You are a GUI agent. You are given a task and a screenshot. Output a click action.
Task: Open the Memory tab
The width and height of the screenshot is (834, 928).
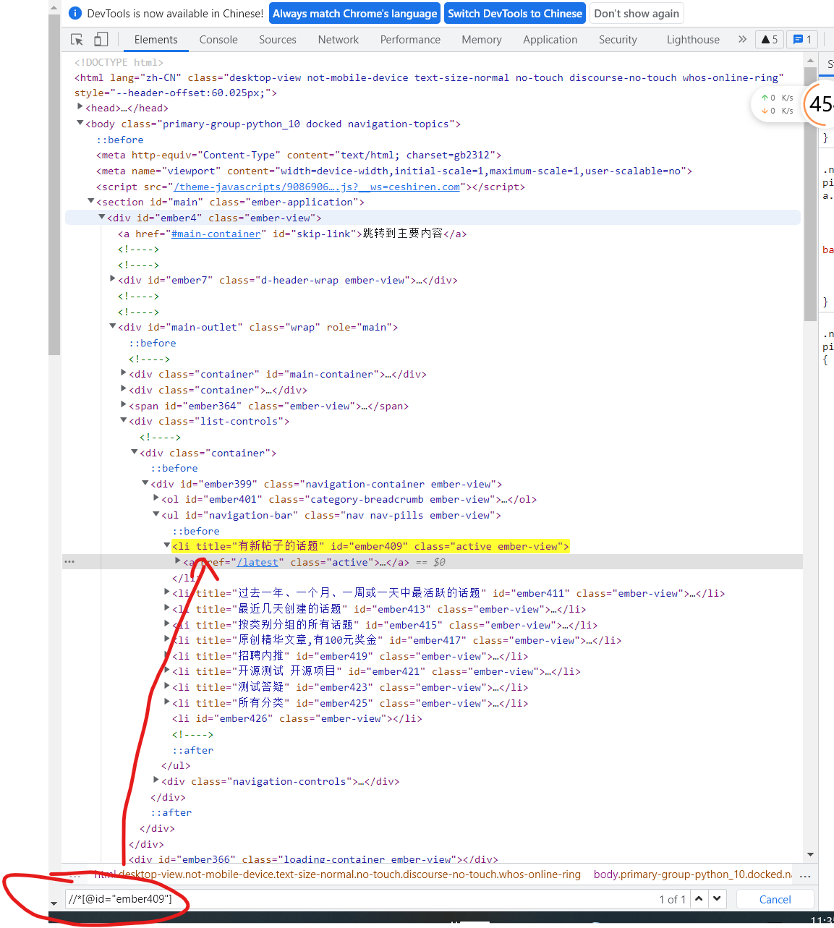click(482, 40)
